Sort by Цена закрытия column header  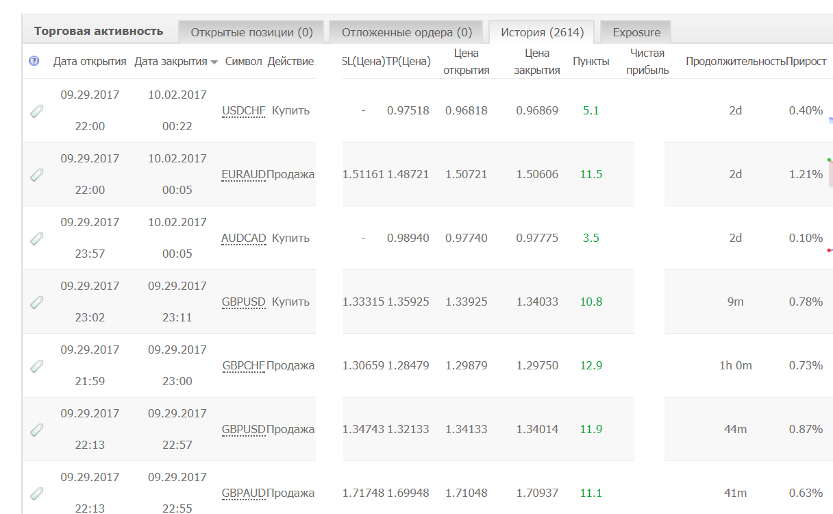click(x=538, y=61)
